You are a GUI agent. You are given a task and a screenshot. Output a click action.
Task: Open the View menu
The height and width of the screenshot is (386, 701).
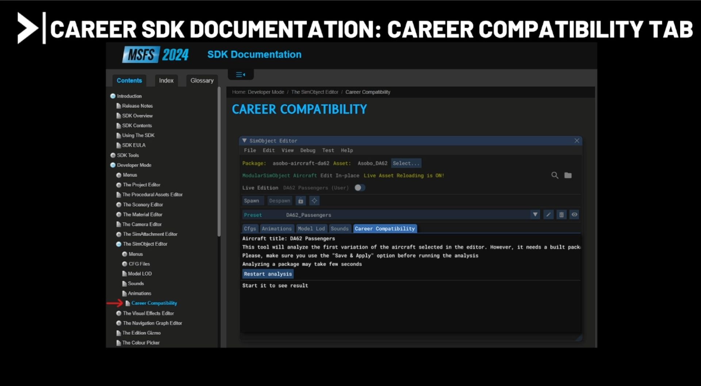[x=287, y=150]
